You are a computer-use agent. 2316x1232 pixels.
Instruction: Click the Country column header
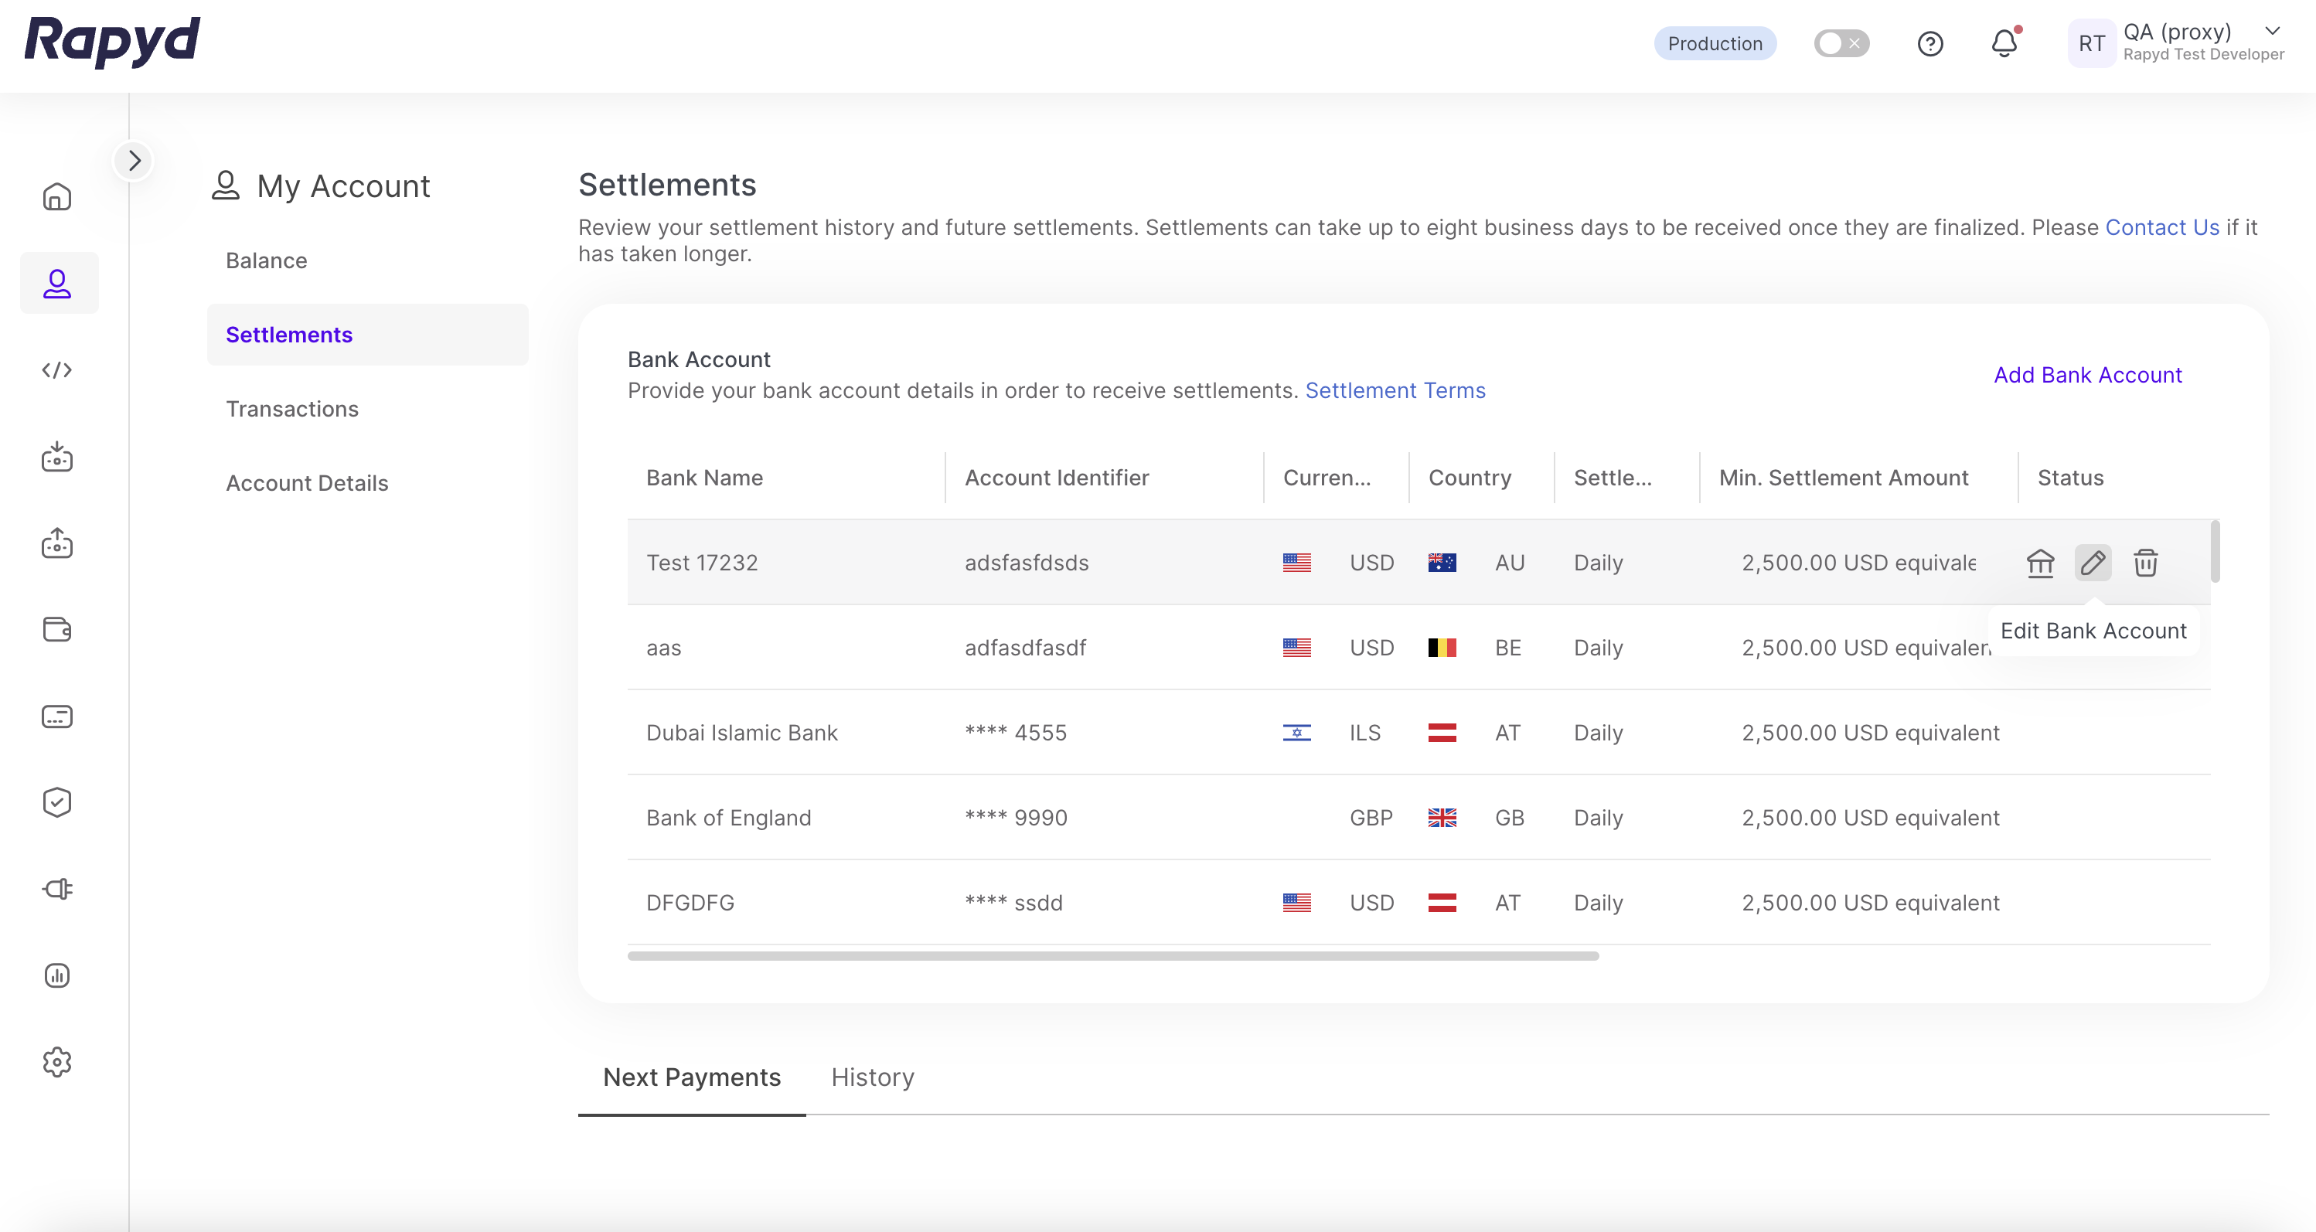tap(1470, 477)
